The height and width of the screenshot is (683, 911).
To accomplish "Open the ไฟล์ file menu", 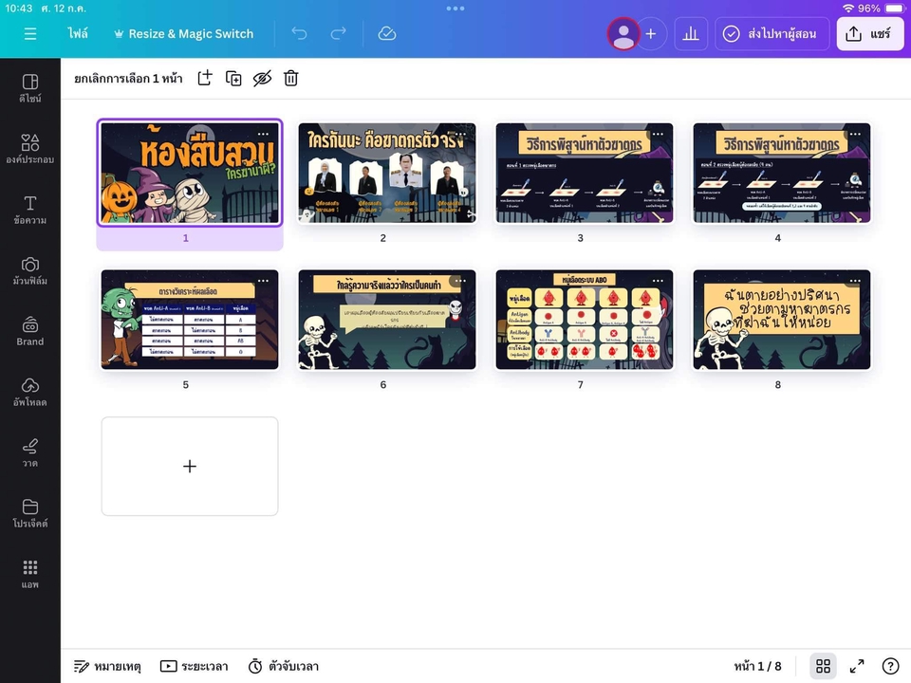I will click(78, 34).
